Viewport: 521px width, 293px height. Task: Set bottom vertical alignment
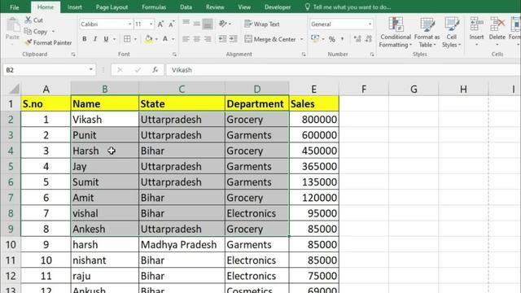208,24
